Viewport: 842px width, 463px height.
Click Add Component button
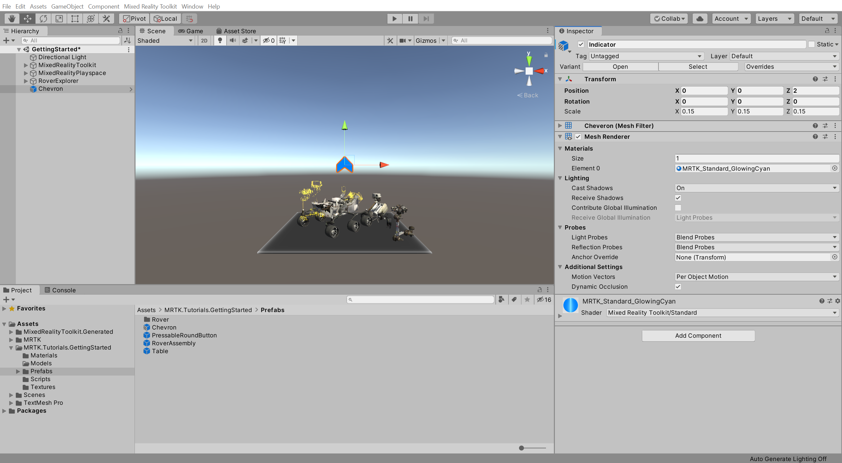pos(698,335)
